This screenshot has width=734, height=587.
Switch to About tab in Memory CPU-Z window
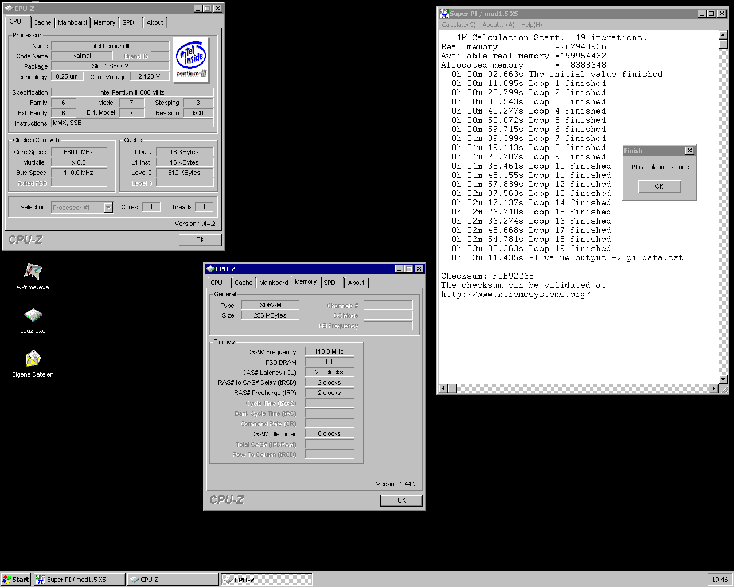pos(356,283)
